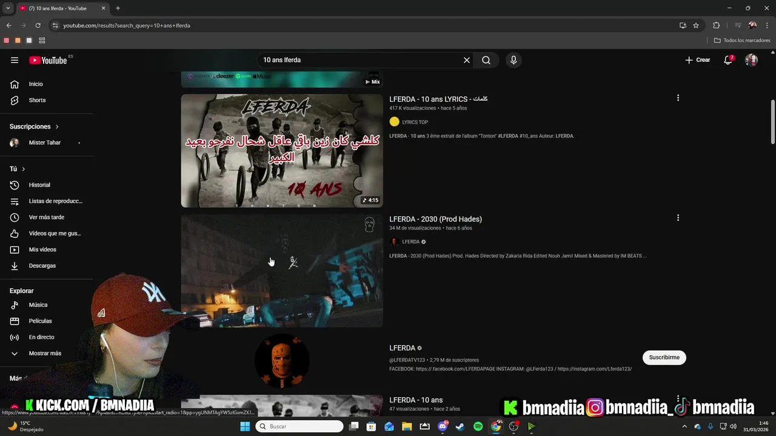Expand Mostrar más in Explorar
This screenshot has height=436, width=776.
[46, 354]
